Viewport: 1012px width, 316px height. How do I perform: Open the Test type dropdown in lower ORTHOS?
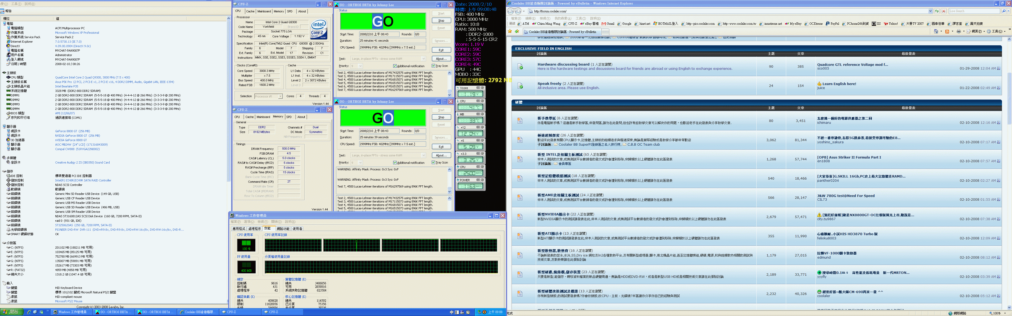(424, 155)
